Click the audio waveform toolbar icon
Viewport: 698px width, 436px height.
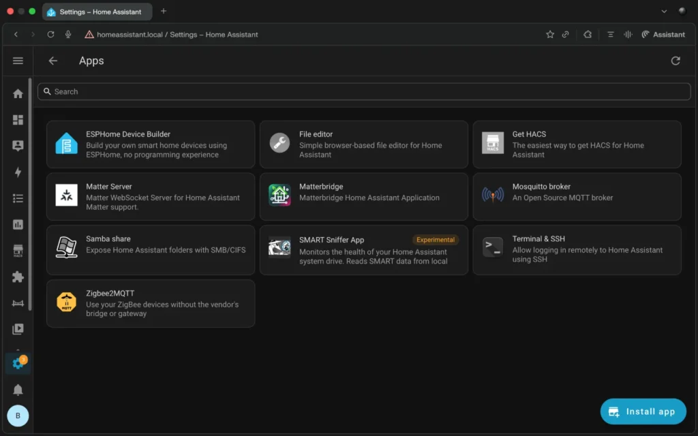click(628, 34)
